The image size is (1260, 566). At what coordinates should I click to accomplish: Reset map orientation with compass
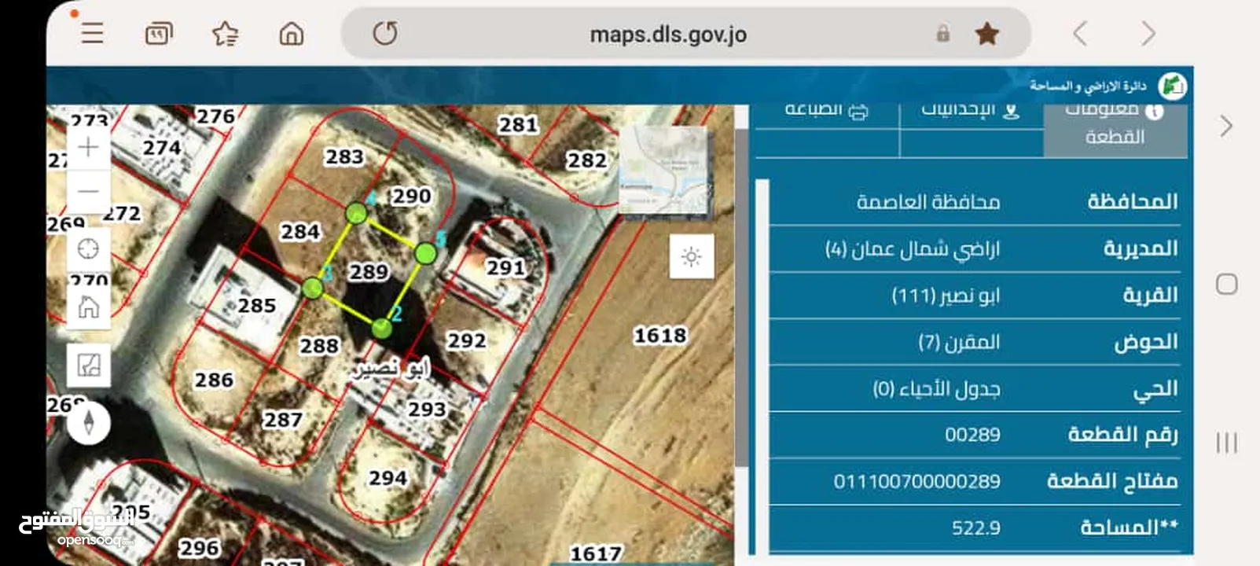click(88, 423)
